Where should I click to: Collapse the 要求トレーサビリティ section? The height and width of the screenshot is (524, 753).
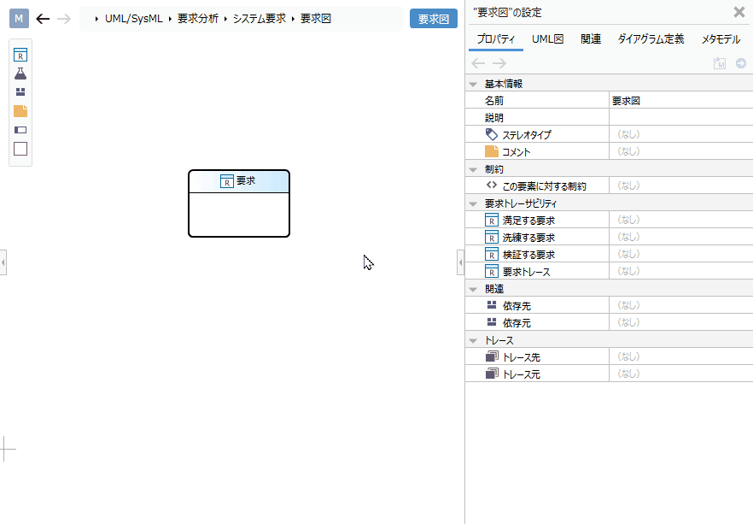[x=473, y=203]
